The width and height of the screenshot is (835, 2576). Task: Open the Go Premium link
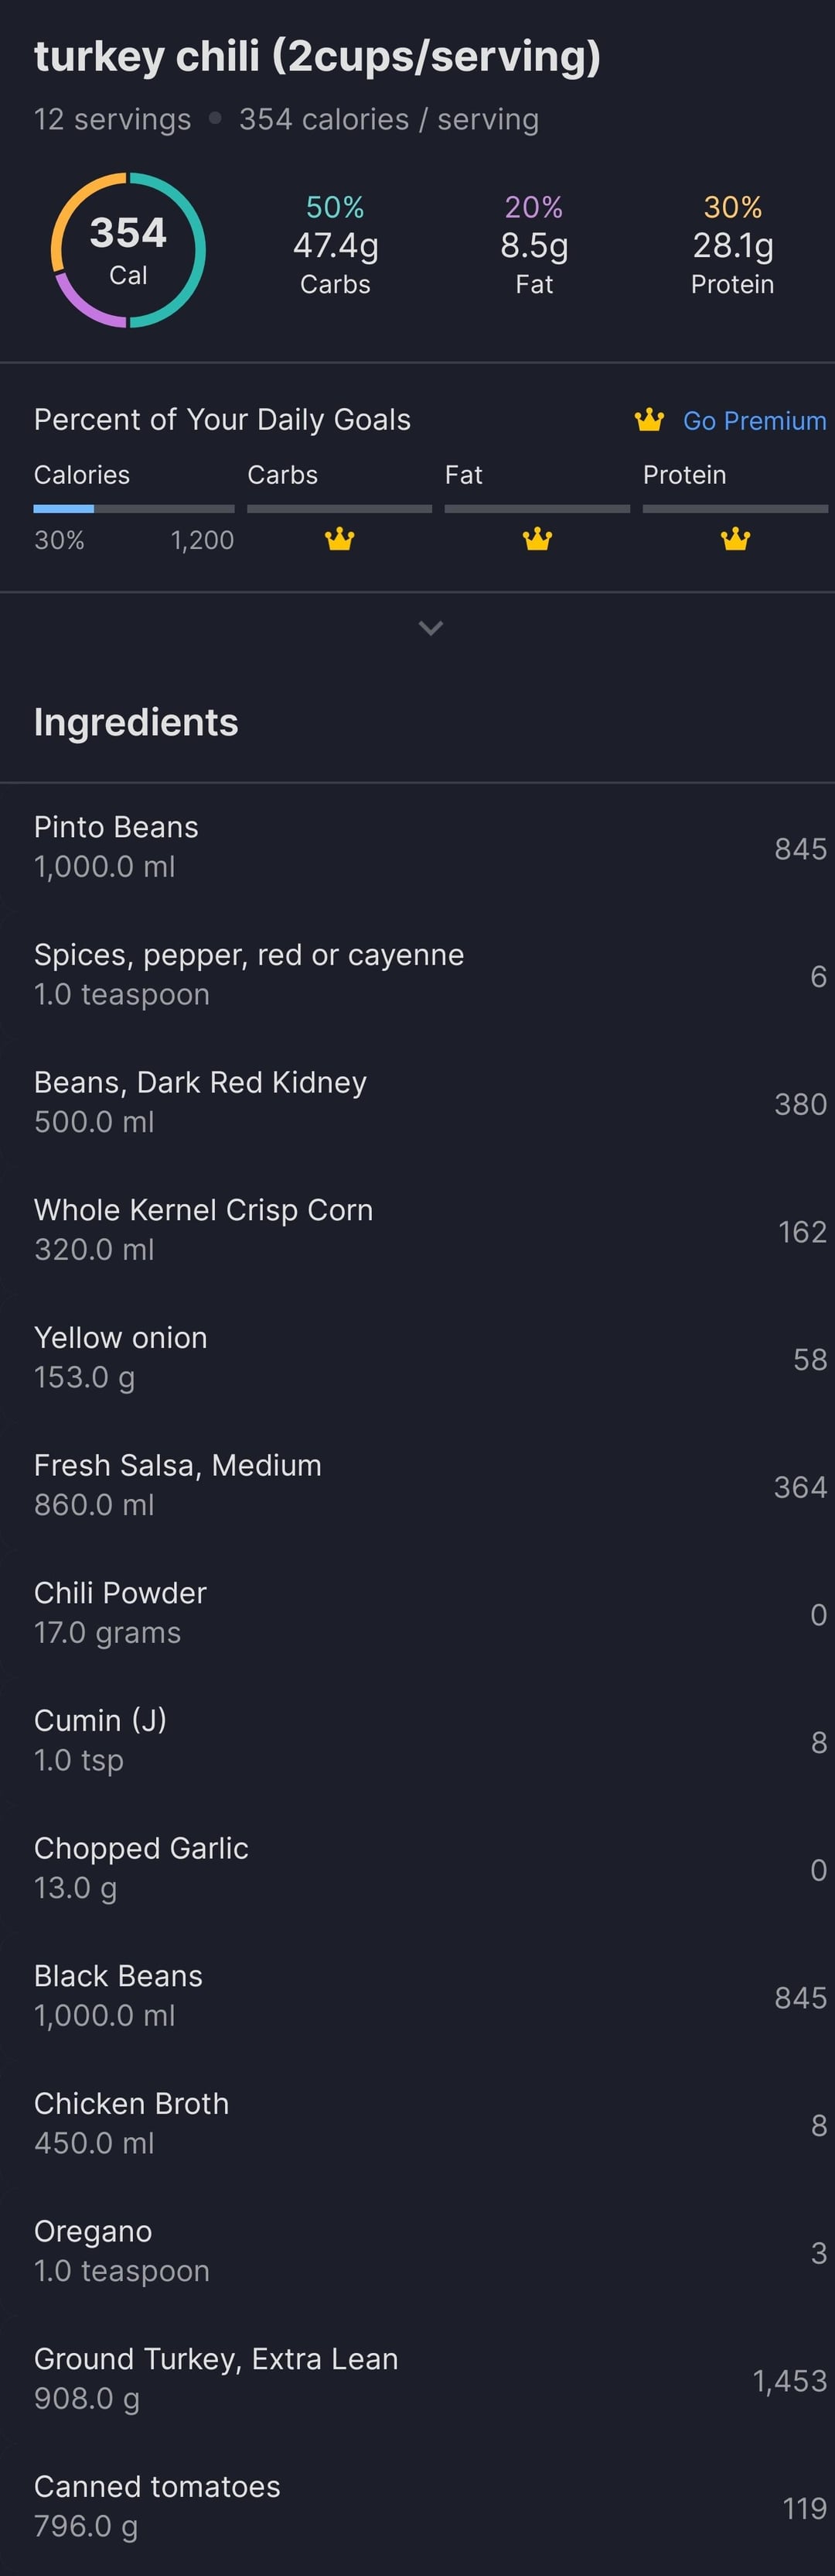[754, 421]
